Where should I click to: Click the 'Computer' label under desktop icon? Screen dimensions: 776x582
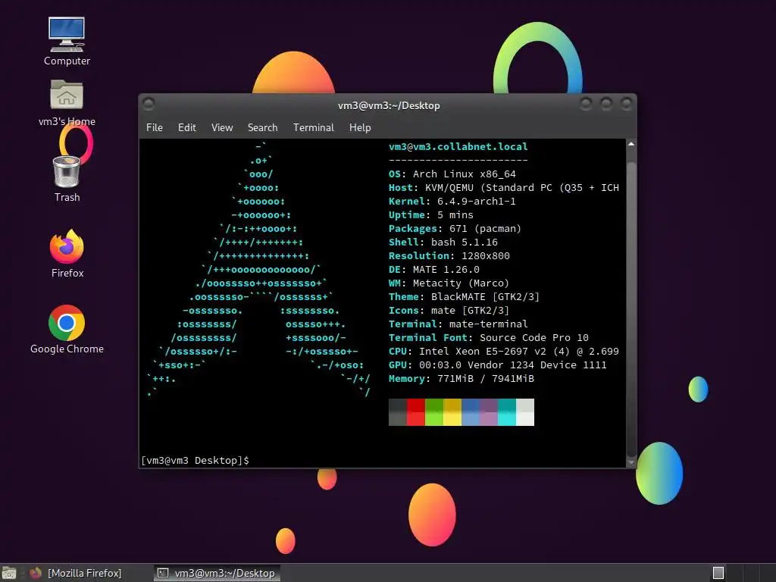pyautogui.click(x=67, y=61)
